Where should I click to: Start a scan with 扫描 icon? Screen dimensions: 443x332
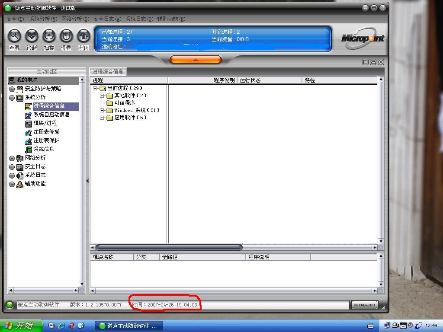tap(49, 36)
